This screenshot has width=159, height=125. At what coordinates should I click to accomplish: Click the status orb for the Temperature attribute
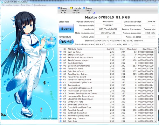click(60, 85)
